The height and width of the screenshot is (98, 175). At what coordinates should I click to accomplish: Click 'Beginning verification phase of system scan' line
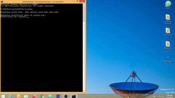click(x=23, y=15)
